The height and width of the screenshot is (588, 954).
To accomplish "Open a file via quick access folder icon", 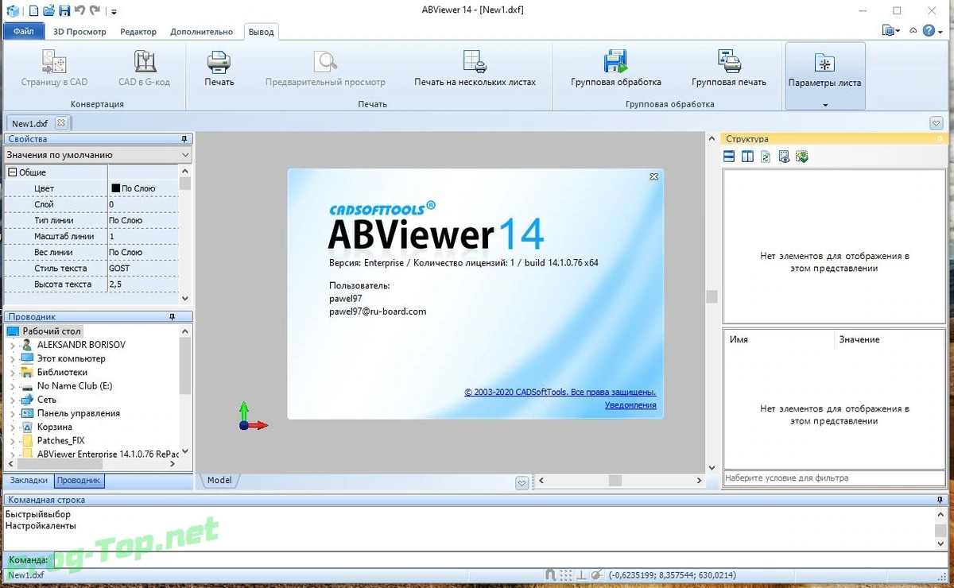I will coord(48,10).
